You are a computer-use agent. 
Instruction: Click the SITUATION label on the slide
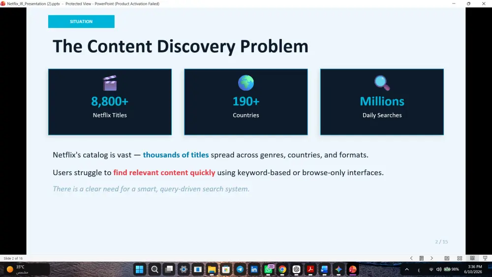coord(81,22)
